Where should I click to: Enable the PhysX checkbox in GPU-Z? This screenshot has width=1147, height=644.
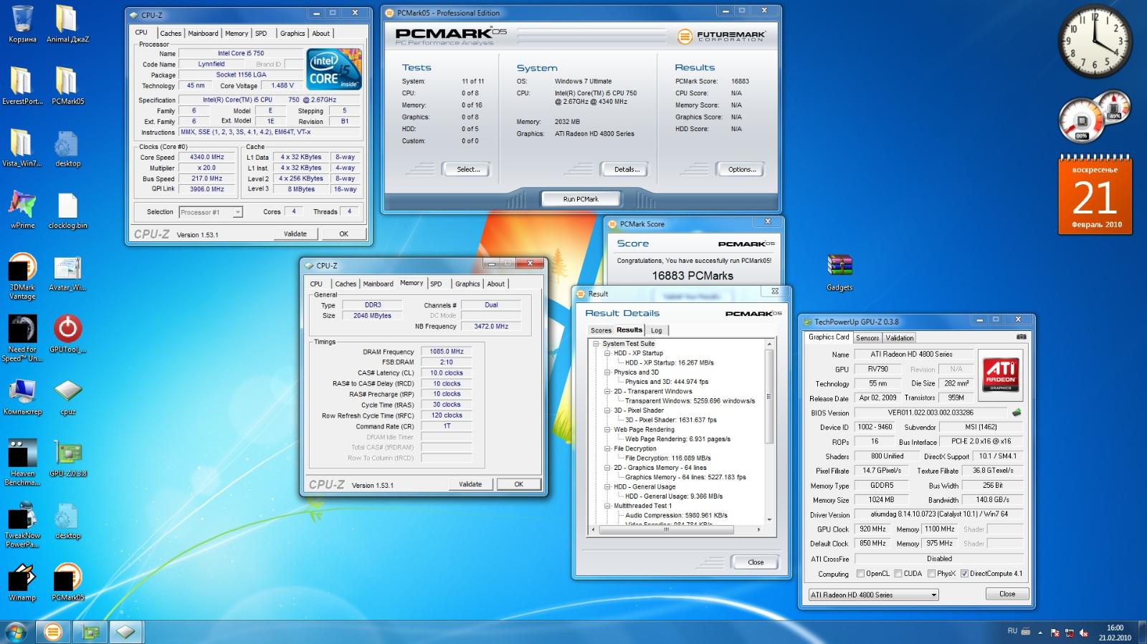[x=931, y=573]
